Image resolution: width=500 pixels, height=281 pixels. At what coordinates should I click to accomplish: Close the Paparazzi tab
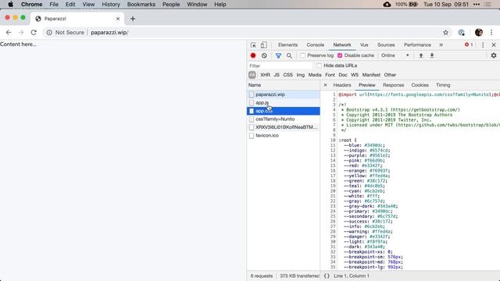pos(118,19)
